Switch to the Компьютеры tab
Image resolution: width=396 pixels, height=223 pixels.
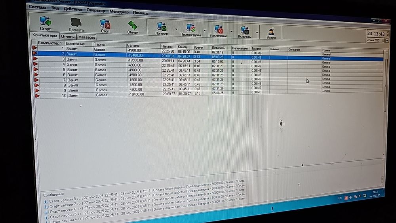click(x=45, y=35)
